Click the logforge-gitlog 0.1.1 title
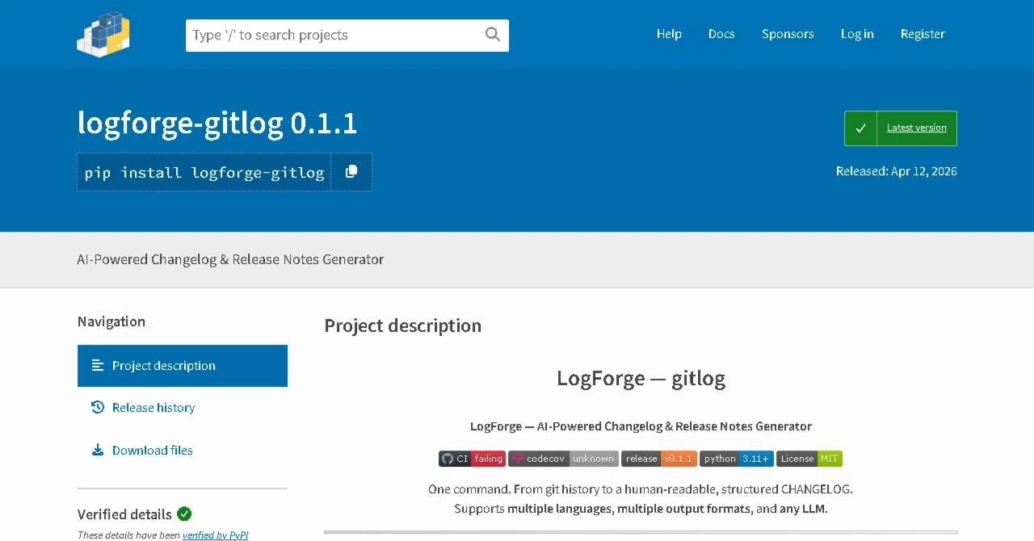The image size is (1034, 541). coord(217,123)
